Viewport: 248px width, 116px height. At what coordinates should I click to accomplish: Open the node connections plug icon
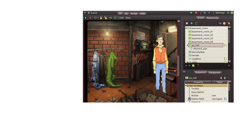pos(220,23)
